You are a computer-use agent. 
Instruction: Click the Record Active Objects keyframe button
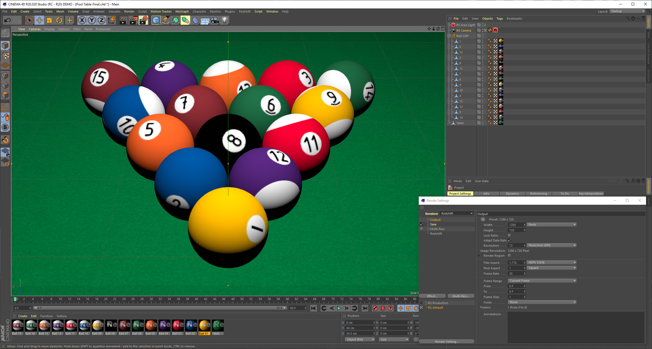pos(375,308)
